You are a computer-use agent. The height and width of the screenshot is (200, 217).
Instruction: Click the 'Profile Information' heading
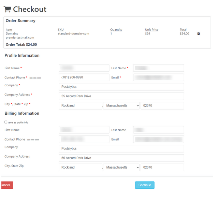pos(22,55)
